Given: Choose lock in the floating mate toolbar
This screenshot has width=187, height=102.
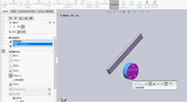Looking at the screenshot, I should 154,84.
